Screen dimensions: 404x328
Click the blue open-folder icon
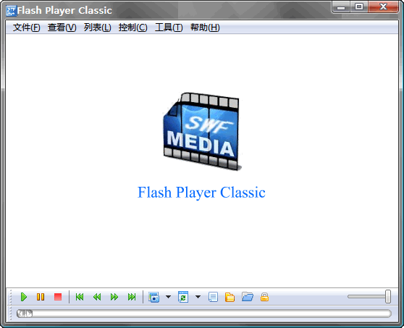[x=248, y=297]
